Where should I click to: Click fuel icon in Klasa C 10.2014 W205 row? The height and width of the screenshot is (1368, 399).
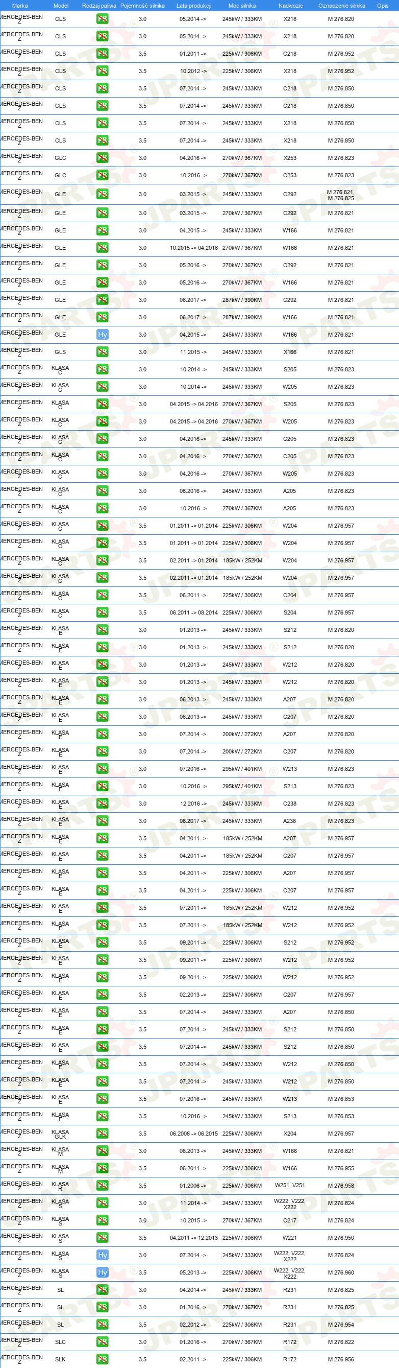pyautogui.click(x=103, y=387)
